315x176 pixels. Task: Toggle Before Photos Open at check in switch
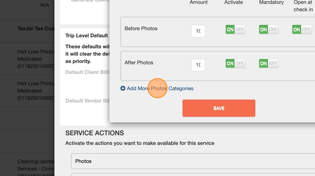pyautogui.click(x=302, y=29)
